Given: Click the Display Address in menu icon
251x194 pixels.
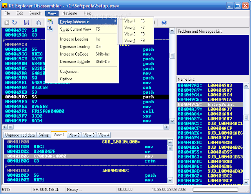Looking at the screenshot, I should click(50, 21).
